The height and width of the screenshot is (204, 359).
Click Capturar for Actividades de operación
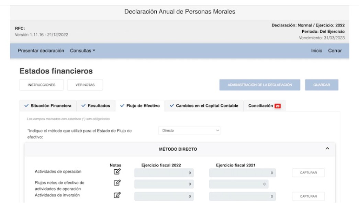pyautogui.click(x=308, y=173)
